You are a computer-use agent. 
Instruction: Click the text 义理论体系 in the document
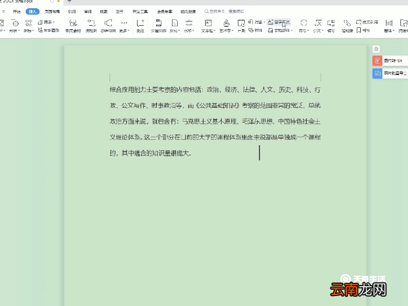click(x=125, y=138)
